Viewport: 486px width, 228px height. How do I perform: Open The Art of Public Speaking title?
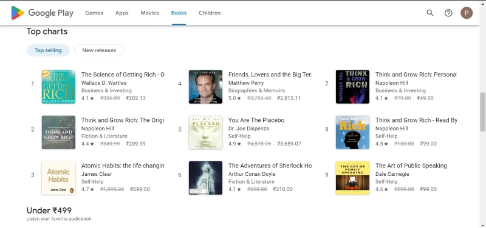411,166
